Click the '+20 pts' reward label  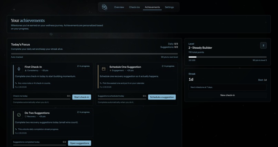[45, 71]
